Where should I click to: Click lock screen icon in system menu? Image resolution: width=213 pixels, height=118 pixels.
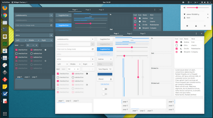(x=196, y=26)
